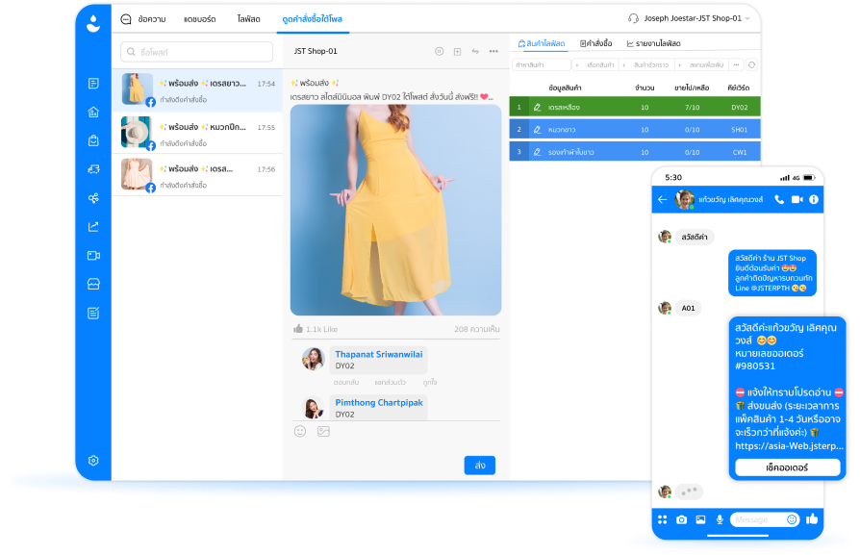Open settings gear at sidebar bottom
The height and width of the screenshot is (555, 860).
point(93,461)
